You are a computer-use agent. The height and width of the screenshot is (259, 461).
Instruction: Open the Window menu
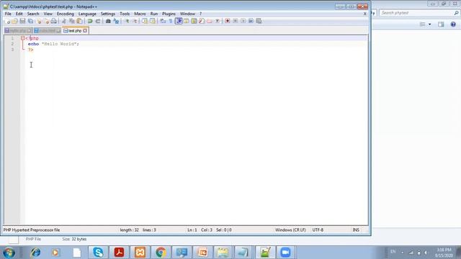point(187,14)
